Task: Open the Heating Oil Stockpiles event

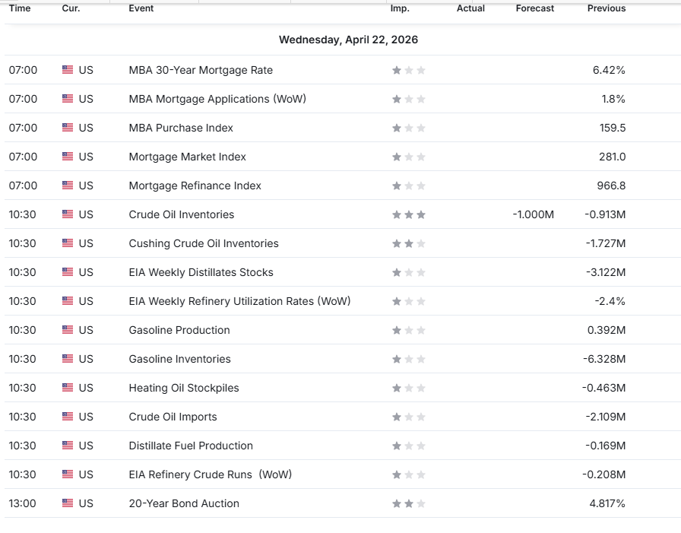Action: tap(184, 388)
